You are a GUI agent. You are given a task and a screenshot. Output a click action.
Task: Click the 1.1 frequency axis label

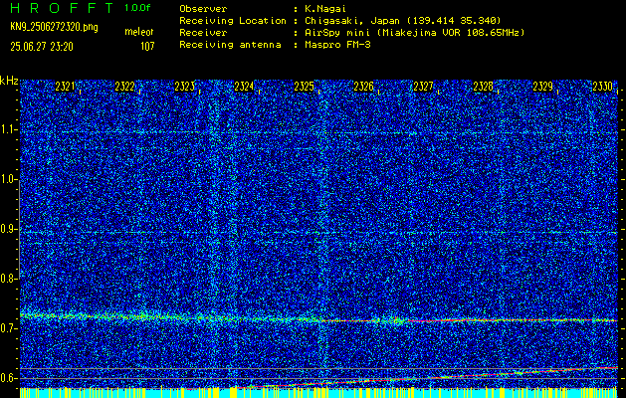[x=9, y=129]
